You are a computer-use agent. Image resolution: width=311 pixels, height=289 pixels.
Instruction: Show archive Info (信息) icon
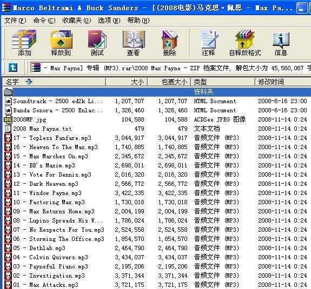pos(281,43)
